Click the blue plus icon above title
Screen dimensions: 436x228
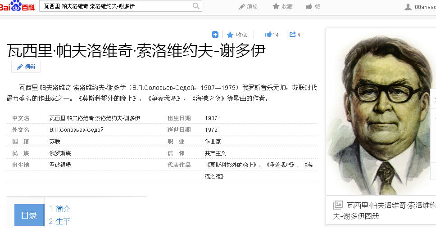(215, 35)
